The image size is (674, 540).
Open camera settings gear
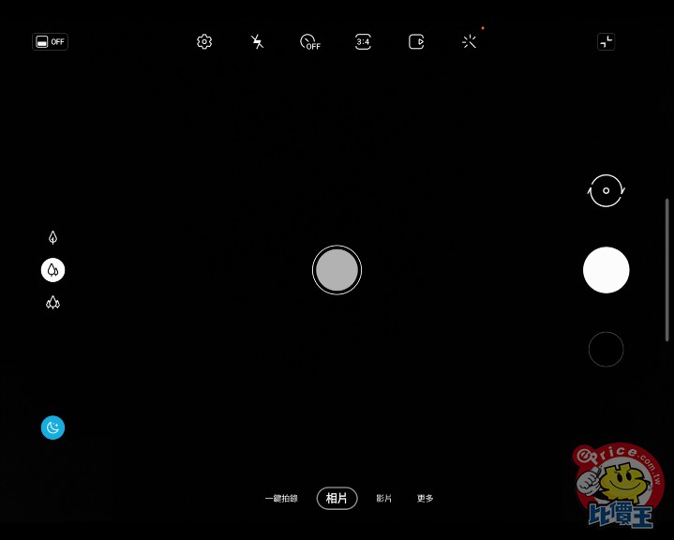(x=204, y=41)
